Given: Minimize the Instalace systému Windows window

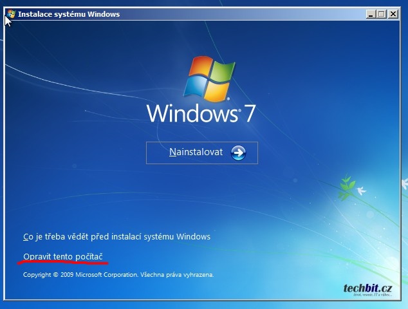Looking at the screenshot, I should click(371, 14).
